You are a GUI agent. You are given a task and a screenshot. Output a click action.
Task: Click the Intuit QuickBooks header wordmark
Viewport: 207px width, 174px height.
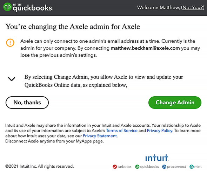(33, 7)
